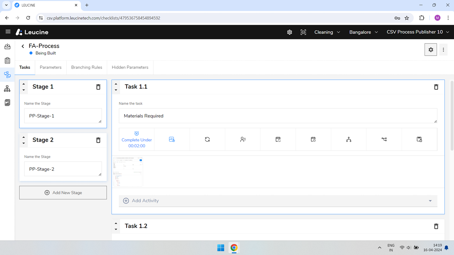Click the calendar with refresh arrows icon
The image size is (454, 255).
tap(278, 140)
